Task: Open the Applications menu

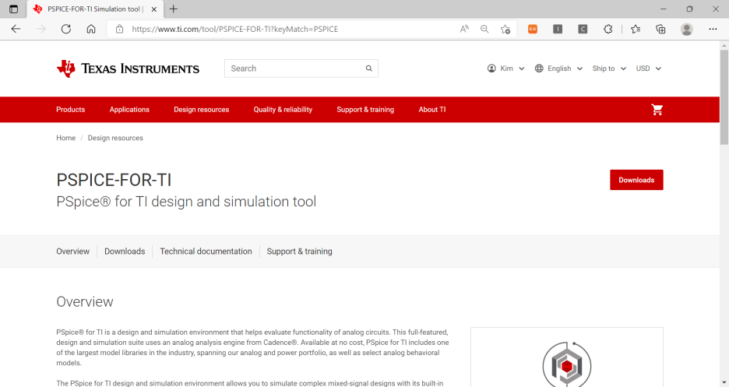Action: pos(129,110)
